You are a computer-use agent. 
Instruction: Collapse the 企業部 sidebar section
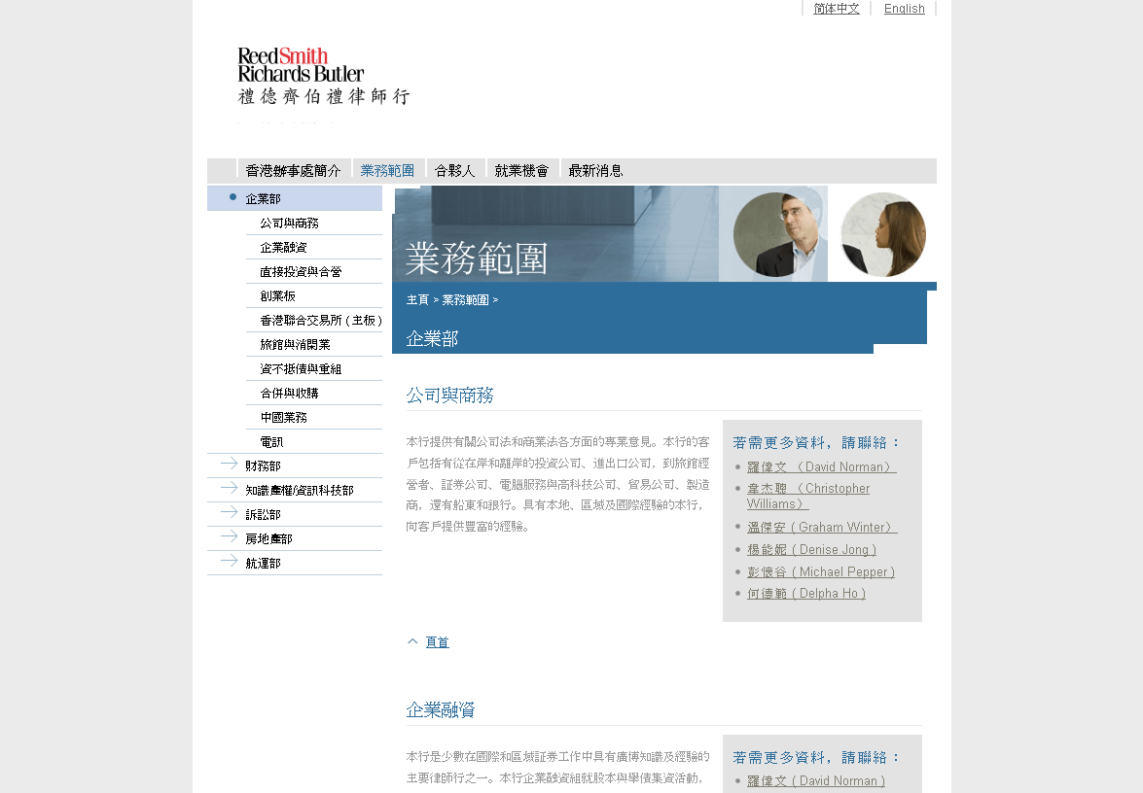[x=263, y=198]
